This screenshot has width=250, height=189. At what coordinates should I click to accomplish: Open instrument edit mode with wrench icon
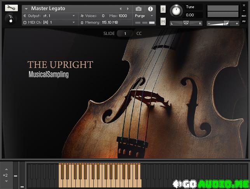(x=11, y=8)
